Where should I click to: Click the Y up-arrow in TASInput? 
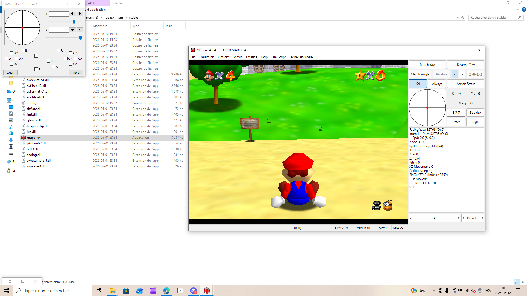[x=80, y=30]
